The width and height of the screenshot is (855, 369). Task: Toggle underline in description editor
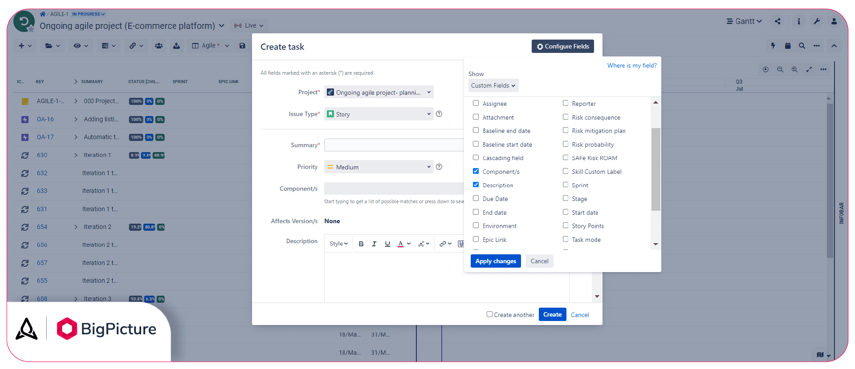pos(387,244)
